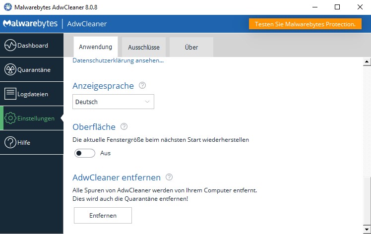Click the Einstellungen gear icon
The image size is (371, 234).
10,118
